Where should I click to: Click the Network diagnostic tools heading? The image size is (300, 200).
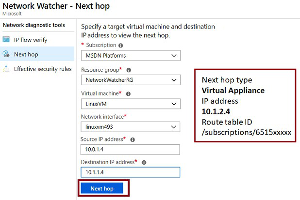34,25
